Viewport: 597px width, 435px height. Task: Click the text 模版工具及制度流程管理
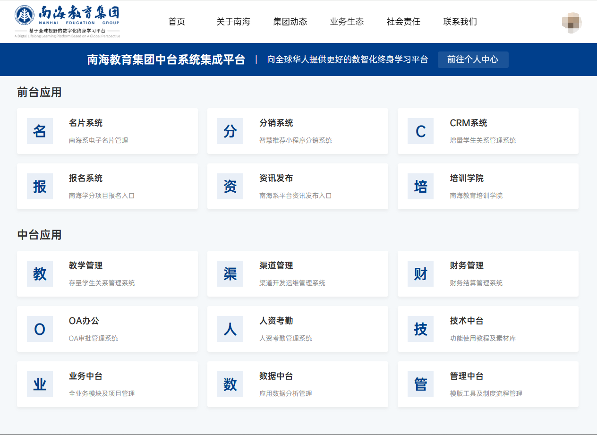(x=486, y=393)
